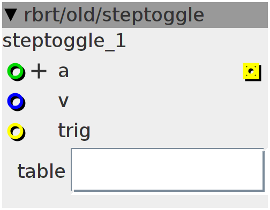The height and width of the screenshot is (210, 270).
Task: Select the yellow 'trig' inlet ring
Action: pyautogui.click(x=16, y=131)
